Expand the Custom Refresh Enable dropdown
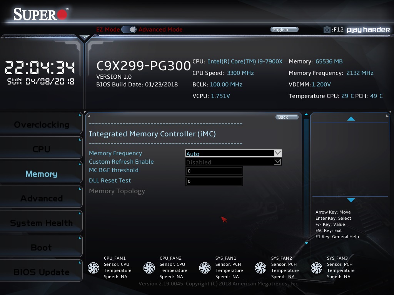 click(x=233, y=162)
